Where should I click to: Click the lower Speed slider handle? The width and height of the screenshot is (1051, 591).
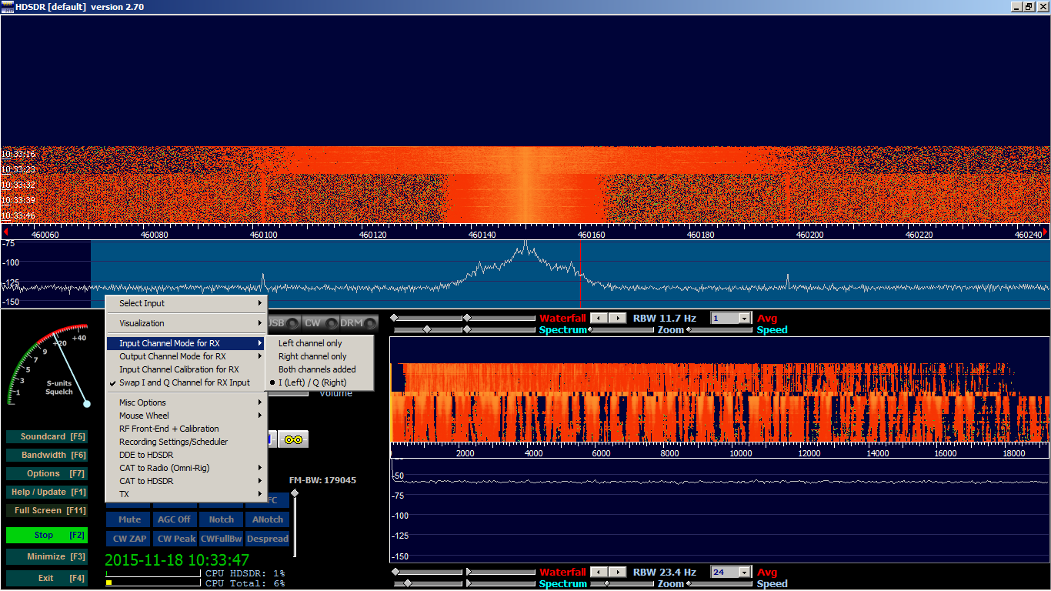point(689,583)
